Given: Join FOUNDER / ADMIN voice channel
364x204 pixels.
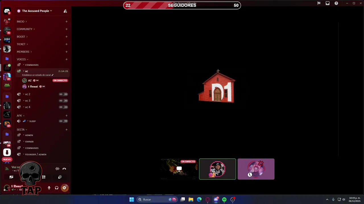Looking at the screenshot, I should (x=42, y=154).
